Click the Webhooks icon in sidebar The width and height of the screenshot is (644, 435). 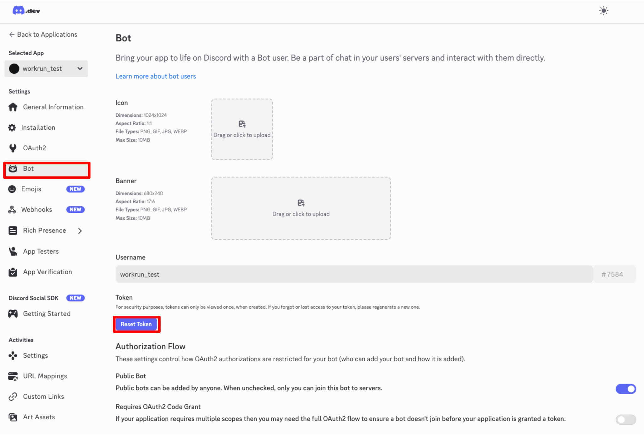12,210
